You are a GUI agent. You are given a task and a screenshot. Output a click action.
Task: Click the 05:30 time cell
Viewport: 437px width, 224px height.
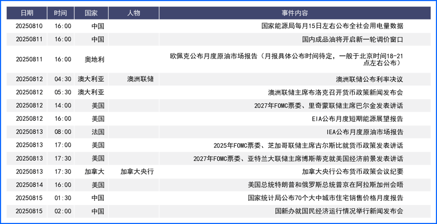(x=63, y=92)
